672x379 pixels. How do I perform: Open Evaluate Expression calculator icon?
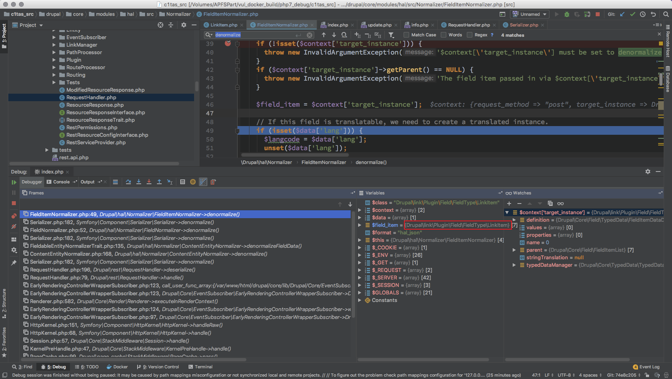pos(183,182)
